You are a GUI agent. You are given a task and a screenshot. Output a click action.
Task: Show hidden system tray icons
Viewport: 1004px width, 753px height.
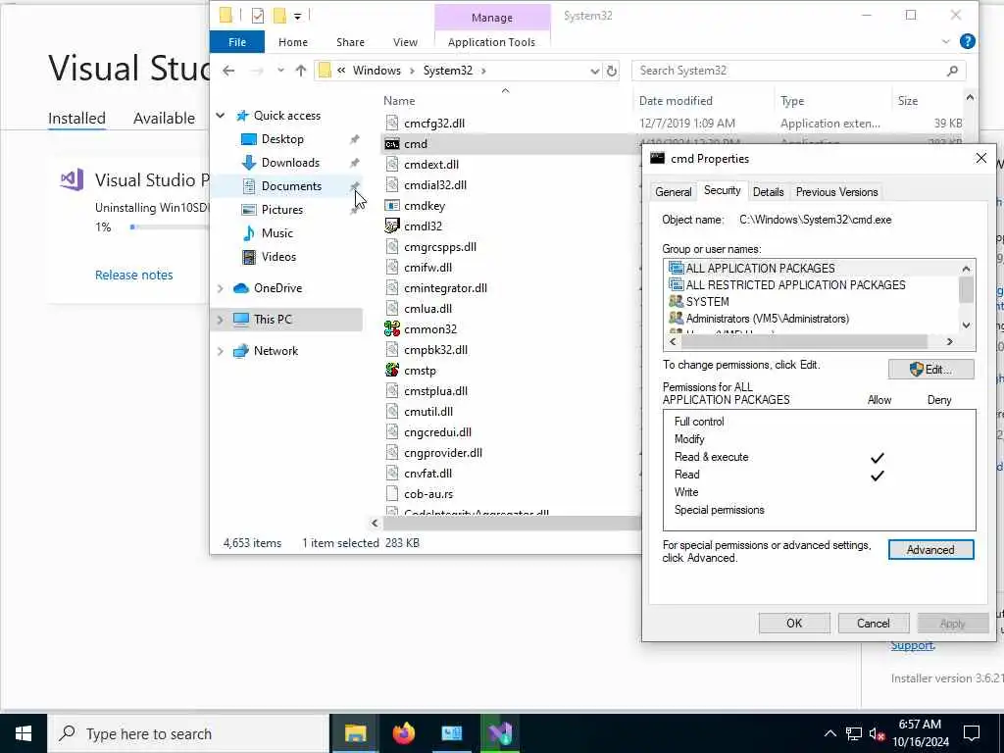click(829, 733)
